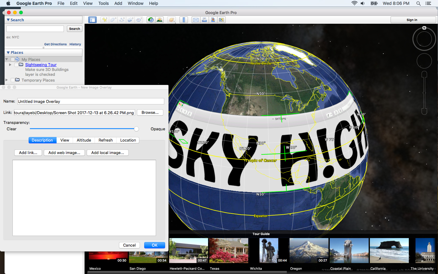Record a tour with the camera icon
Viewport: 438px width, 274px height.
(139, 20)
